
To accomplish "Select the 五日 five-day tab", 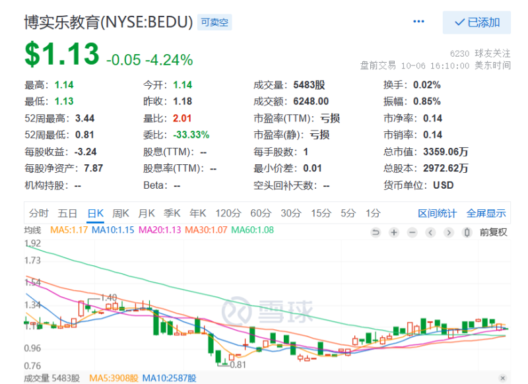I will (67, 213).
